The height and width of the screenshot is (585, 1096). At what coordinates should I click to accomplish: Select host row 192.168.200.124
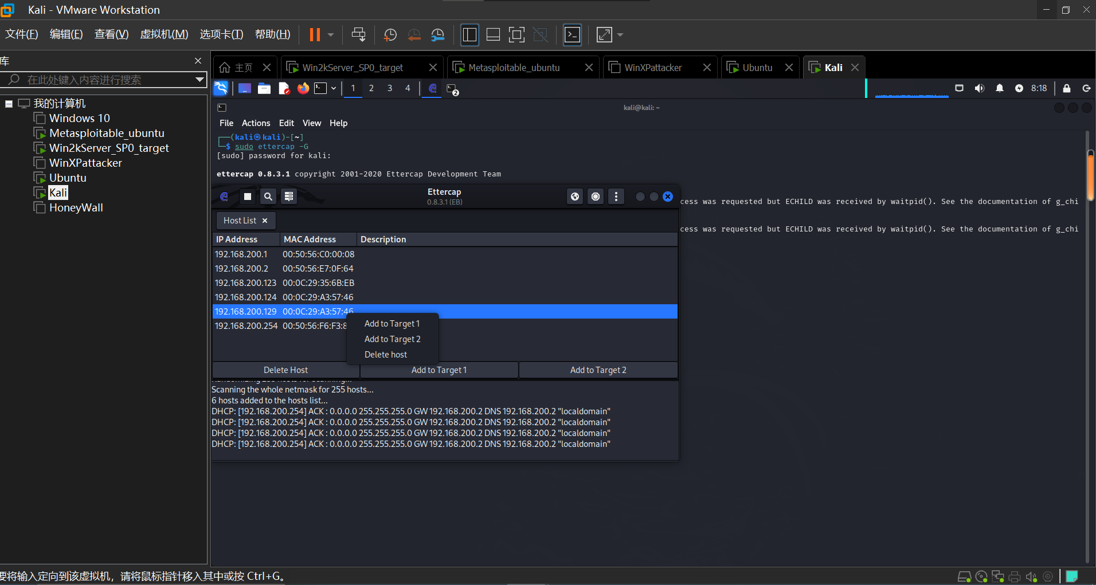[445, 297]
